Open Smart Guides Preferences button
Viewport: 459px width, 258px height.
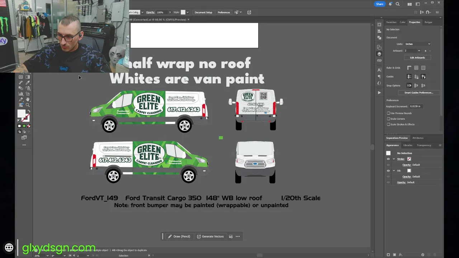(x=419, y=92)
